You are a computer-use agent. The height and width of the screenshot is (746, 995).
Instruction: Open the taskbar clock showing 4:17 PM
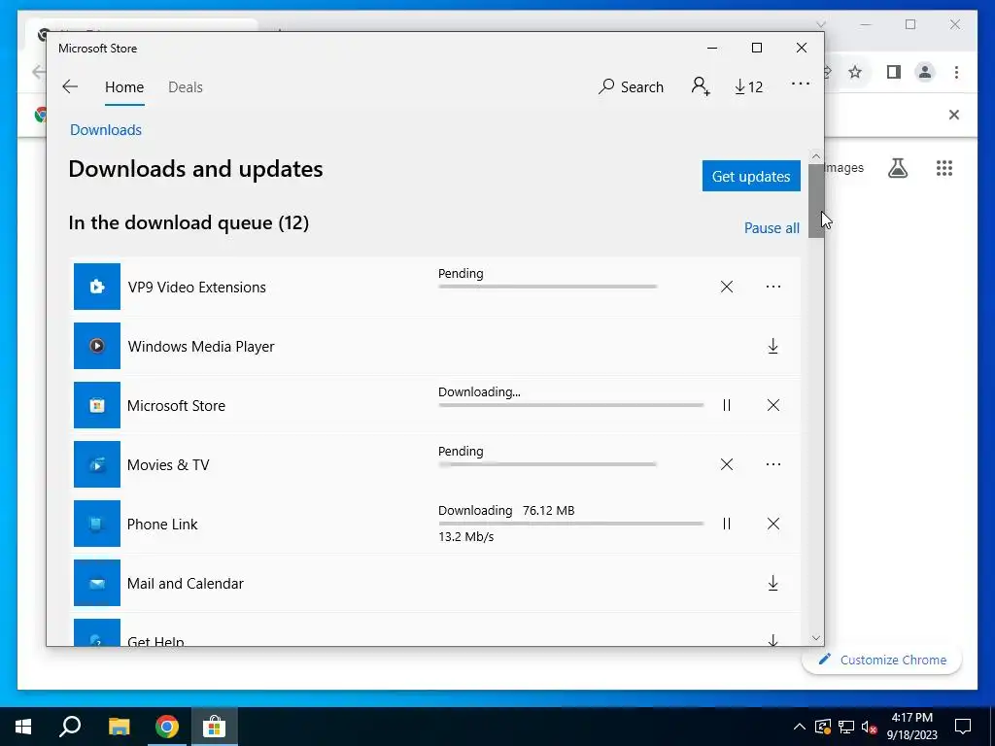pos(911,727)
